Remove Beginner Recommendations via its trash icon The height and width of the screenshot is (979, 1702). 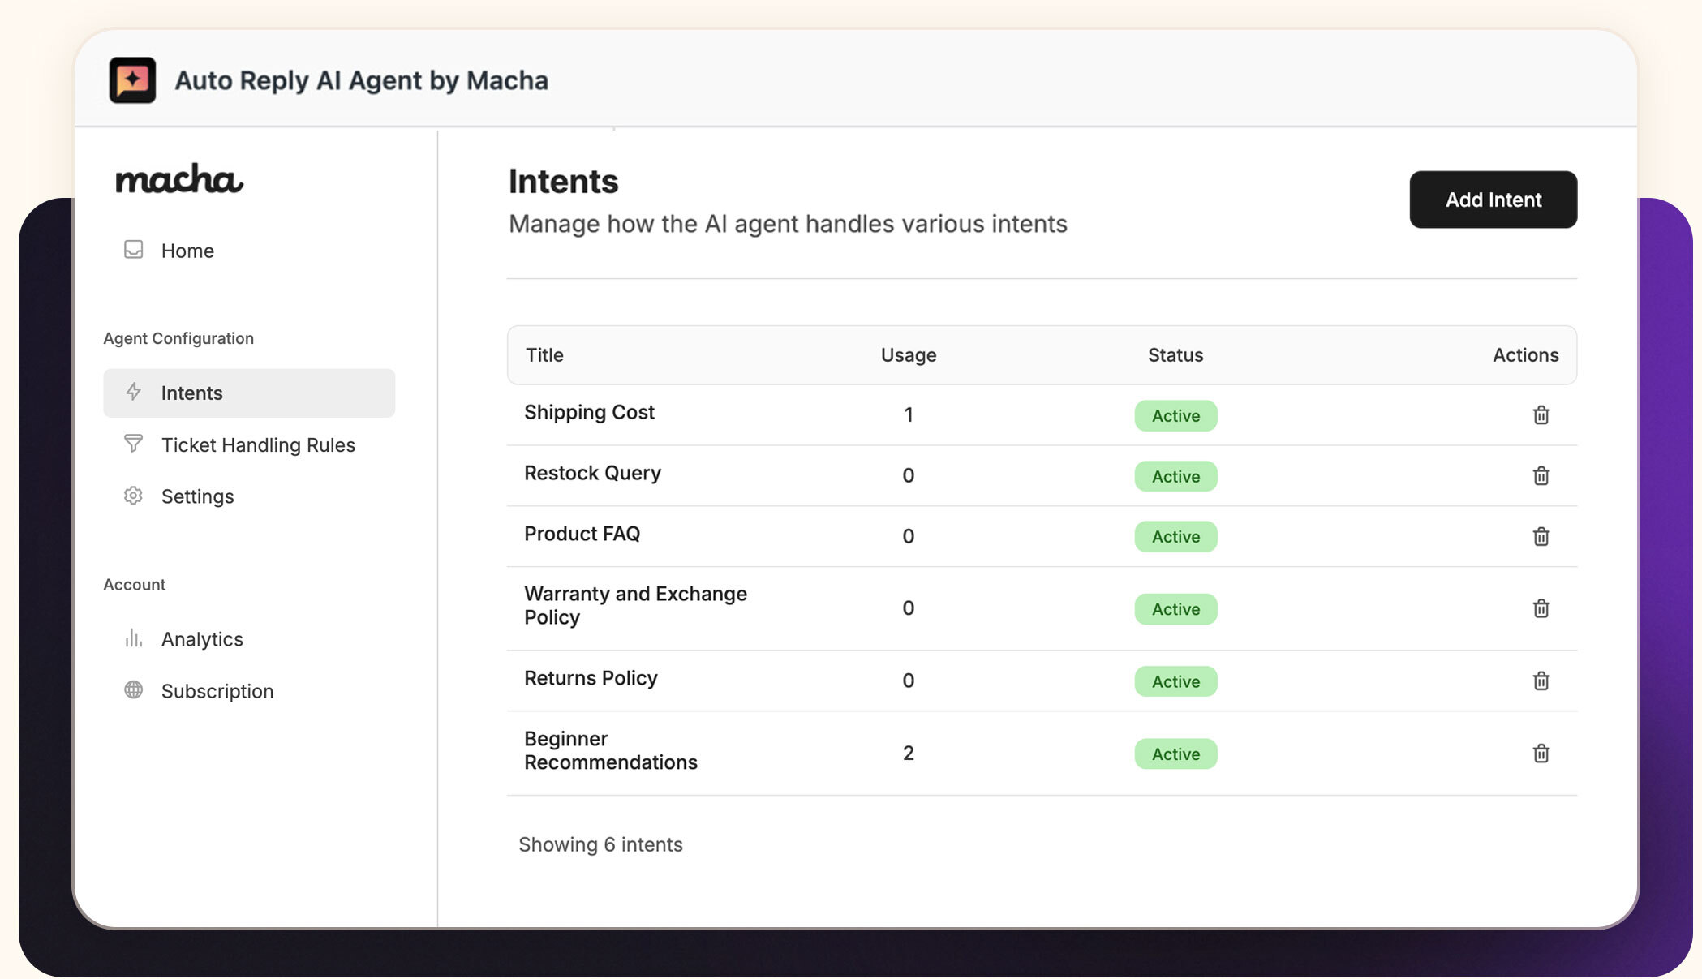(x=1541, y=753)
